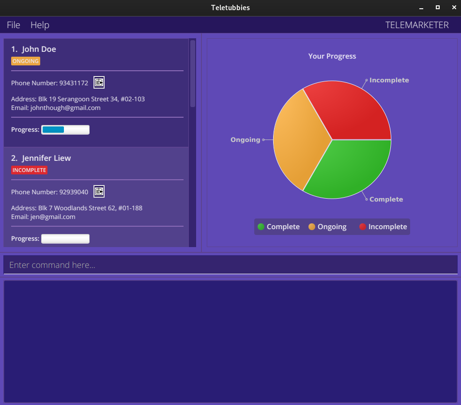Focus the 'Enter command here...' input field

click(x=230, y=265)
